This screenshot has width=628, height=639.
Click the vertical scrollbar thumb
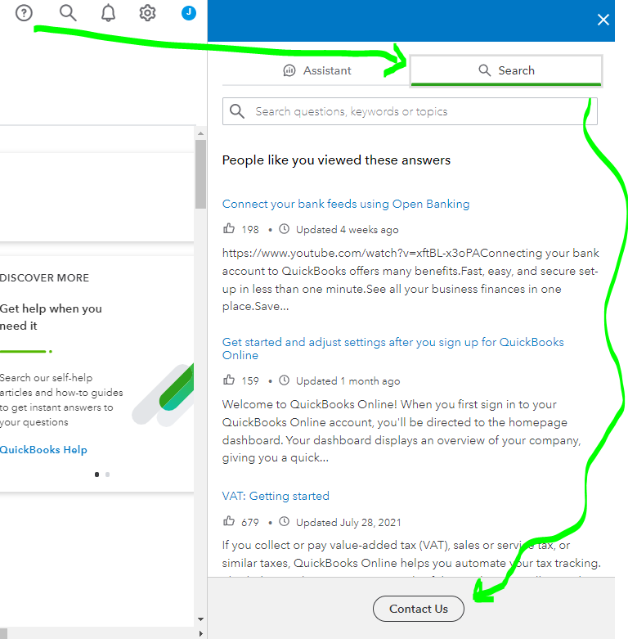(200, 174)
